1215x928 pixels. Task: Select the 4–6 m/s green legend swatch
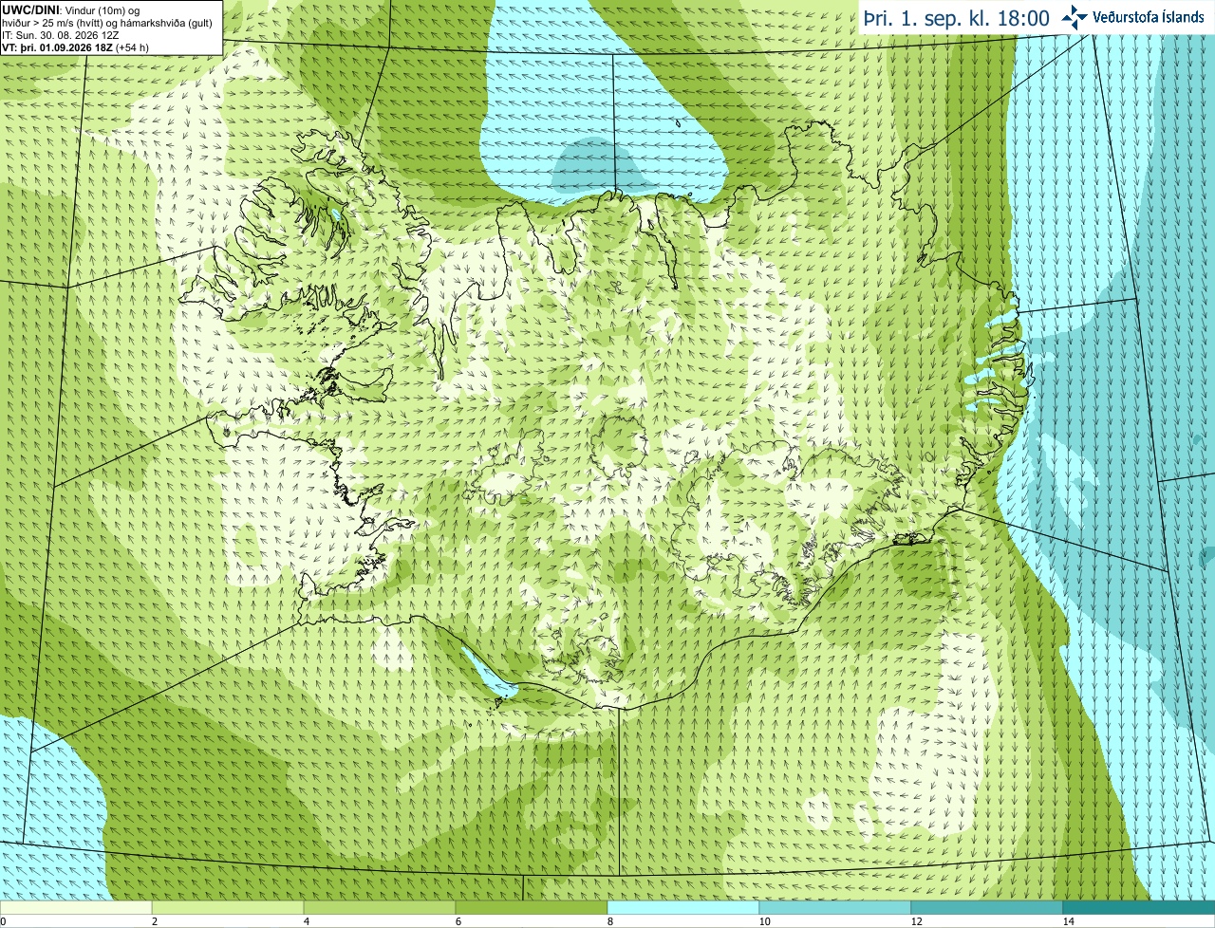tap(380, 907)
